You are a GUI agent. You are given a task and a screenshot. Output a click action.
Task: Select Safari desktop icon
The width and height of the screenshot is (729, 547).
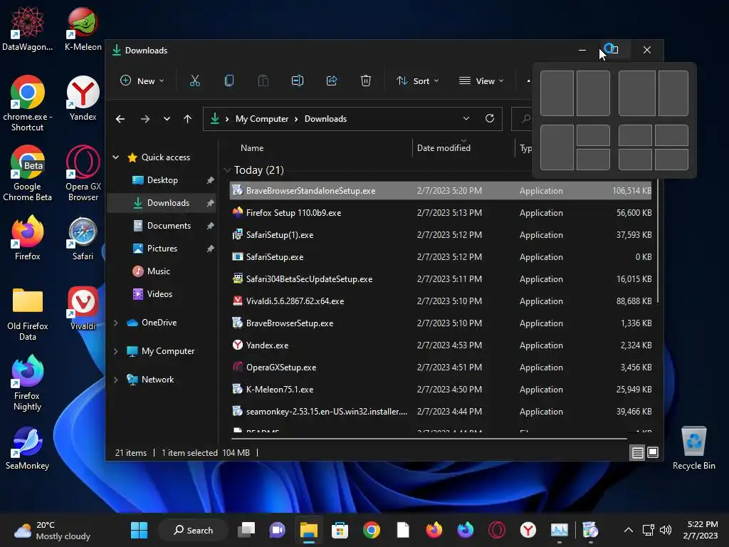tap(83, 238)
